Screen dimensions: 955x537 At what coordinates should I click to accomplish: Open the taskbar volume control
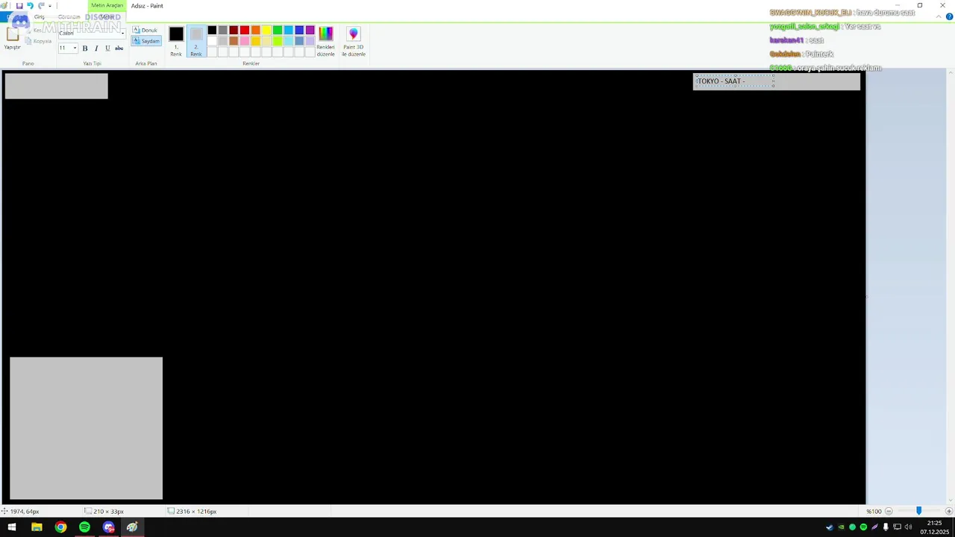[908, 527]
